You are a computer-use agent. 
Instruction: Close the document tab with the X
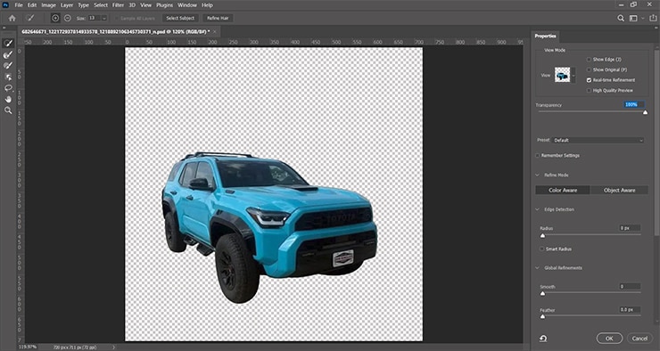[x=215, y=31]
